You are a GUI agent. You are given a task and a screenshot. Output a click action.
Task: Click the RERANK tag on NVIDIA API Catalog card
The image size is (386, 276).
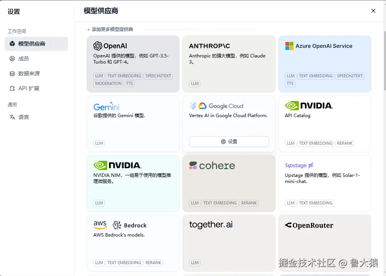point(345,143)
